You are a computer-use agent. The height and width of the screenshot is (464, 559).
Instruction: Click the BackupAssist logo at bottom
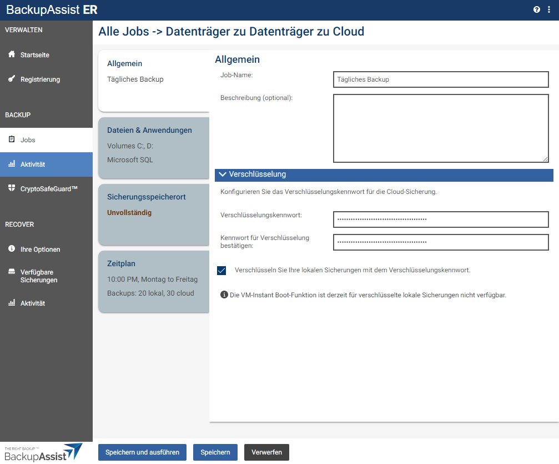[43, 452]
